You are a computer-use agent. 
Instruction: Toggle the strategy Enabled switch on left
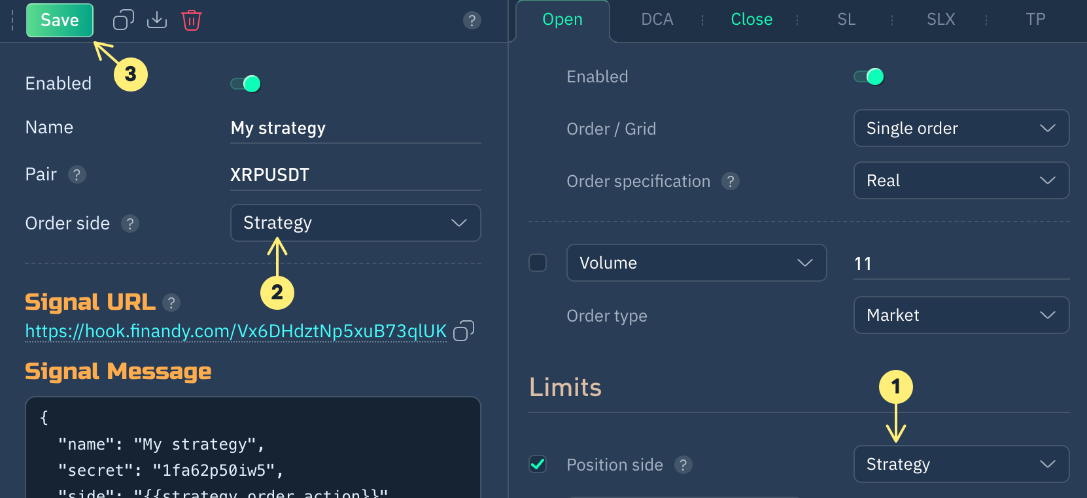coord(246,84)
